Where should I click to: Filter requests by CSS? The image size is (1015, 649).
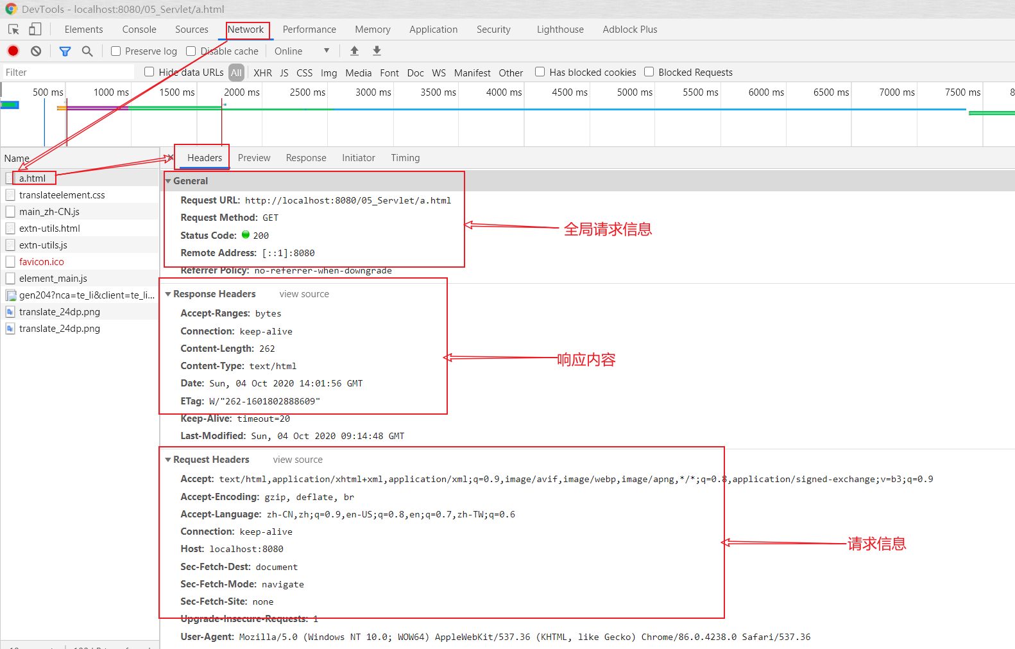tap(305, 73)
